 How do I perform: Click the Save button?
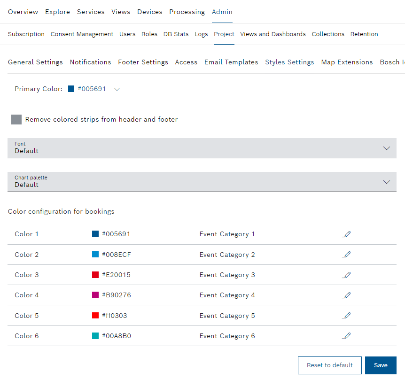(381, 365)
